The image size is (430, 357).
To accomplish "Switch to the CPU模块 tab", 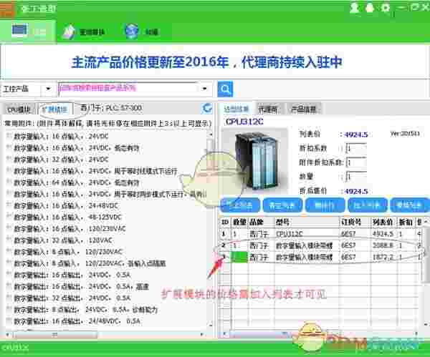I will (x=19, y=109).
